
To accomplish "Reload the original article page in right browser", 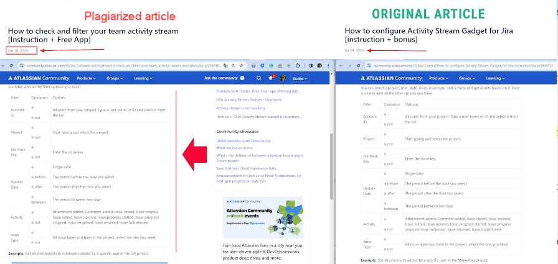I will point(358,66).
